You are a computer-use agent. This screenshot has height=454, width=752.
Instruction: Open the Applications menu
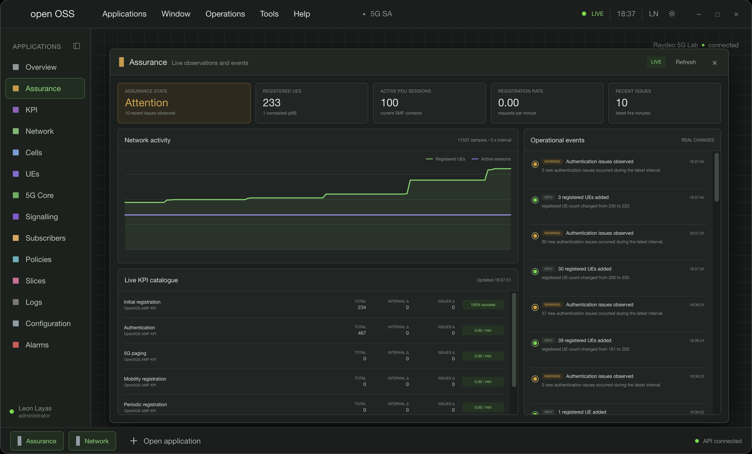(124, 14)
